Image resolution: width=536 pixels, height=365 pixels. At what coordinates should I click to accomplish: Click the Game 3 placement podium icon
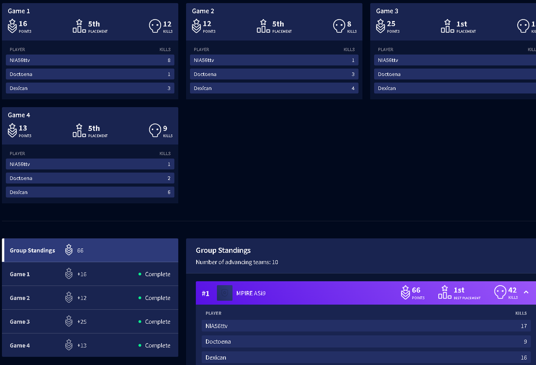(447, 26)
